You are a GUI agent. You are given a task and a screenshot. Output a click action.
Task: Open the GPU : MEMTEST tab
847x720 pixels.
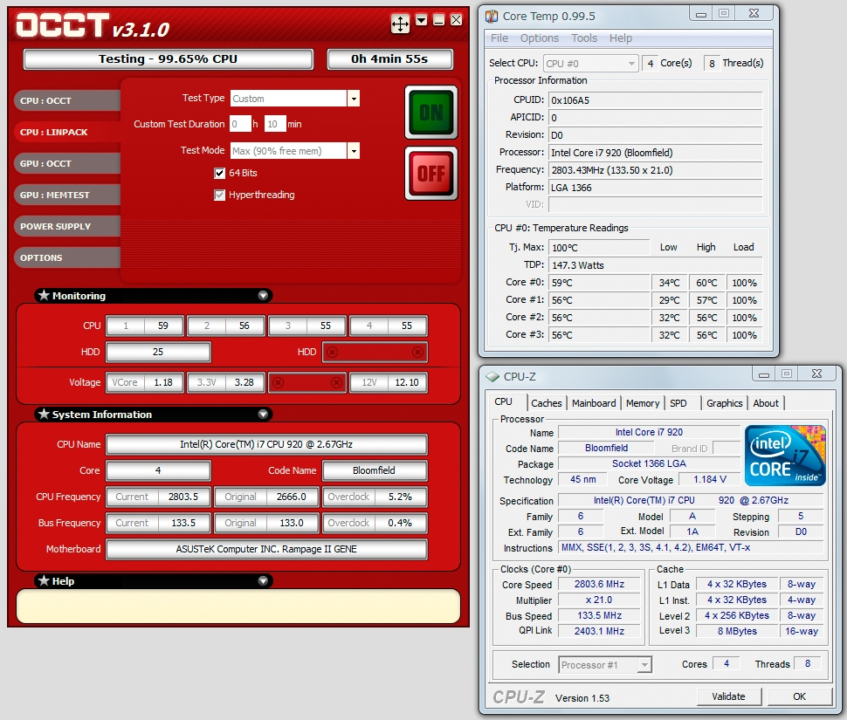67,195
